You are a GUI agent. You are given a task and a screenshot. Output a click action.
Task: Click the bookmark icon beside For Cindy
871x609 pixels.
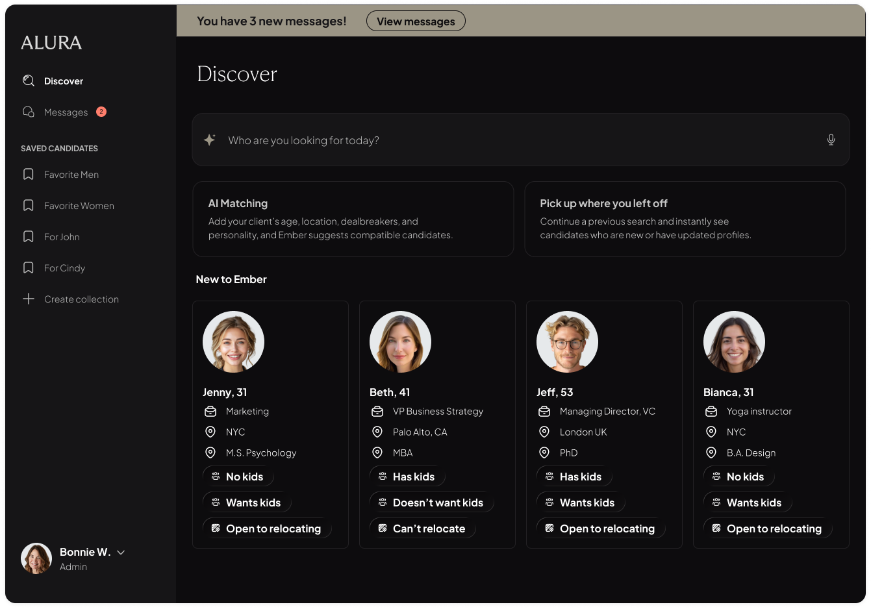[x=29, y=267]
